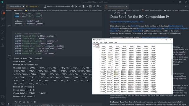Open the Klaus-Robert Müller link
This screenshot has width=189, height=106.
coord(172,29)
